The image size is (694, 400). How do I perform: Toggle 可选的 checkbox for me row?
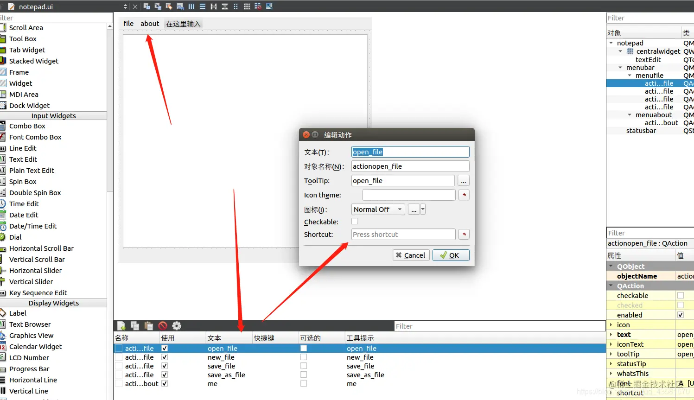(x=303, y=383)
